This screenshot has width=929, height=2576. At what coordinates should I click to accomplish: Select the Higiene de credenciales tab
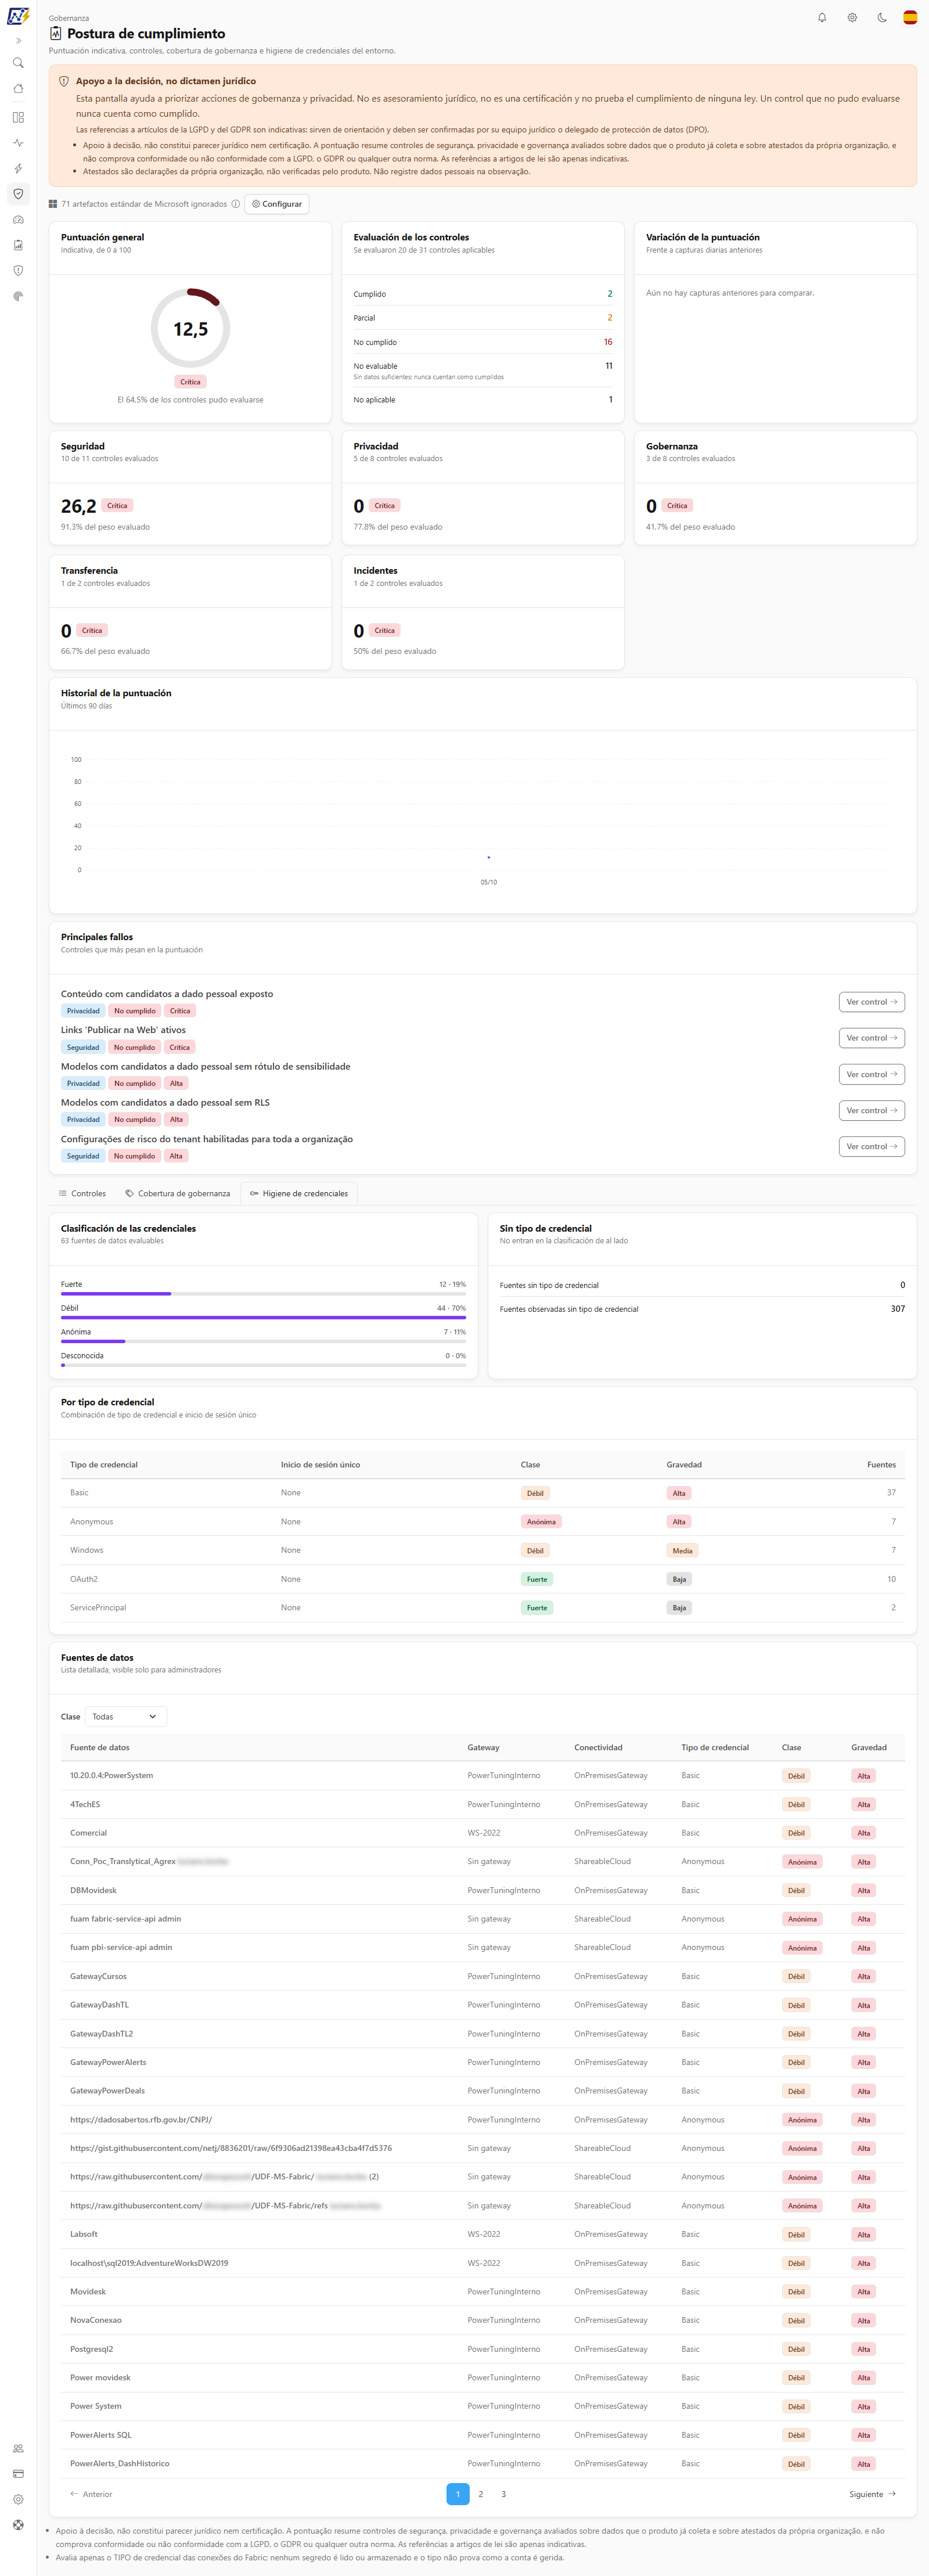[299, 1194]
